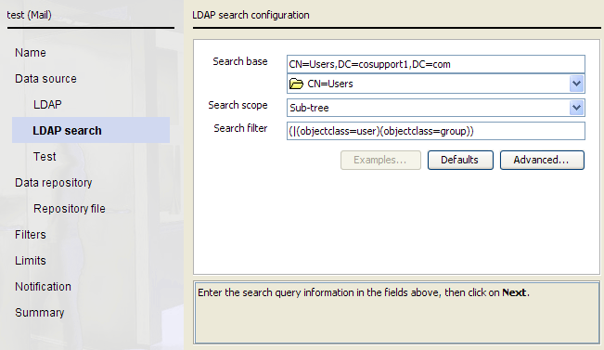Viewport: 604px width, 350px height.
Task: Go to the Limits step
Action: point(31,261)
